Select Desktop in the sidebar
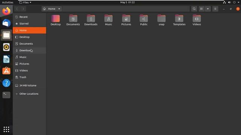Image resolution: width=241 pixels, height=135 pixels. [x=29, y=37]
